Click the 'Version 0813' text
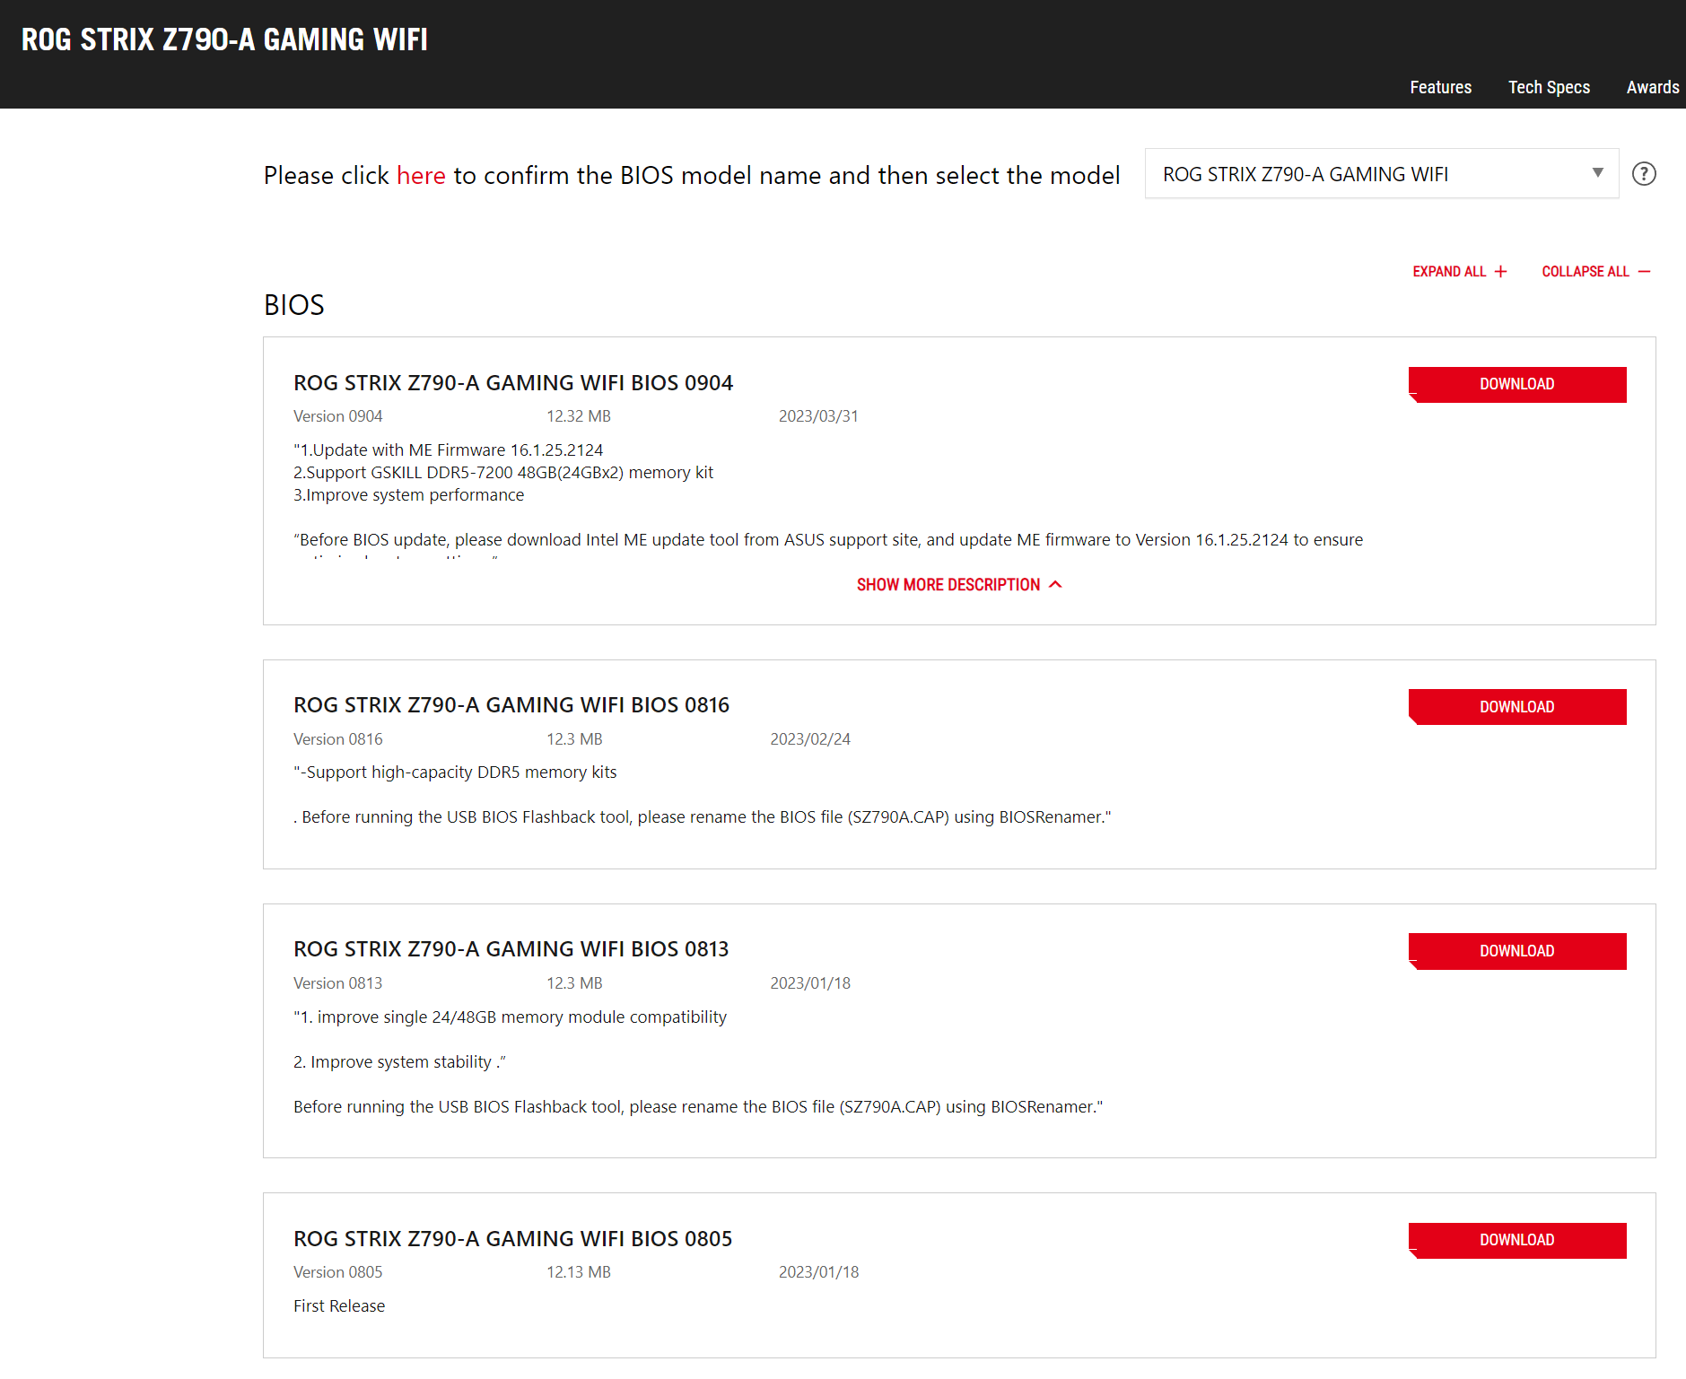The width and height of the screenshot is (1686, 1379). 338,983
